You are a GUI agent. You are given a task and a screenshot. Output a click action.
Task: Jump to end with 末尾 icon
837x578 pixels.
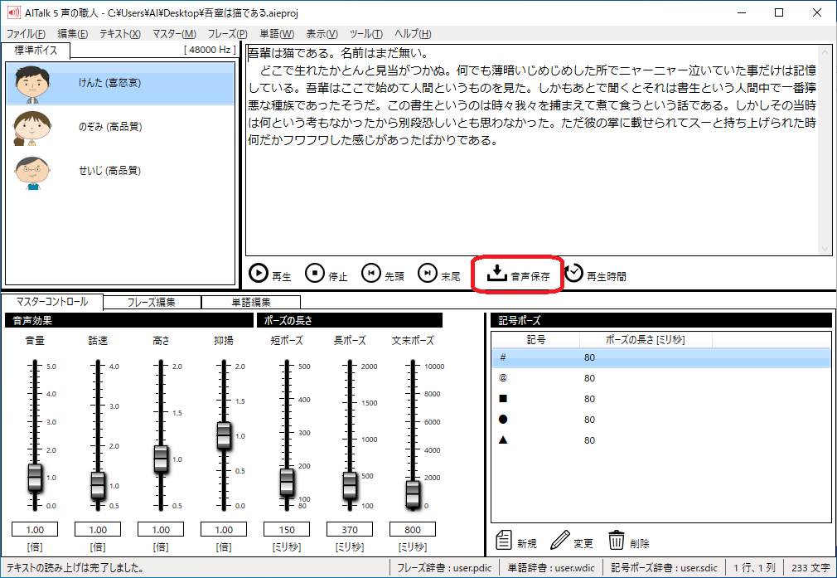(427, 273)
